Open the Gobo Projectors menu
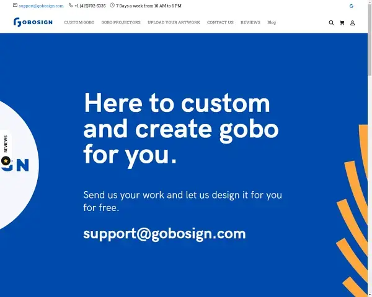Screen dimensions: 372x297 [x=121, y=22]
